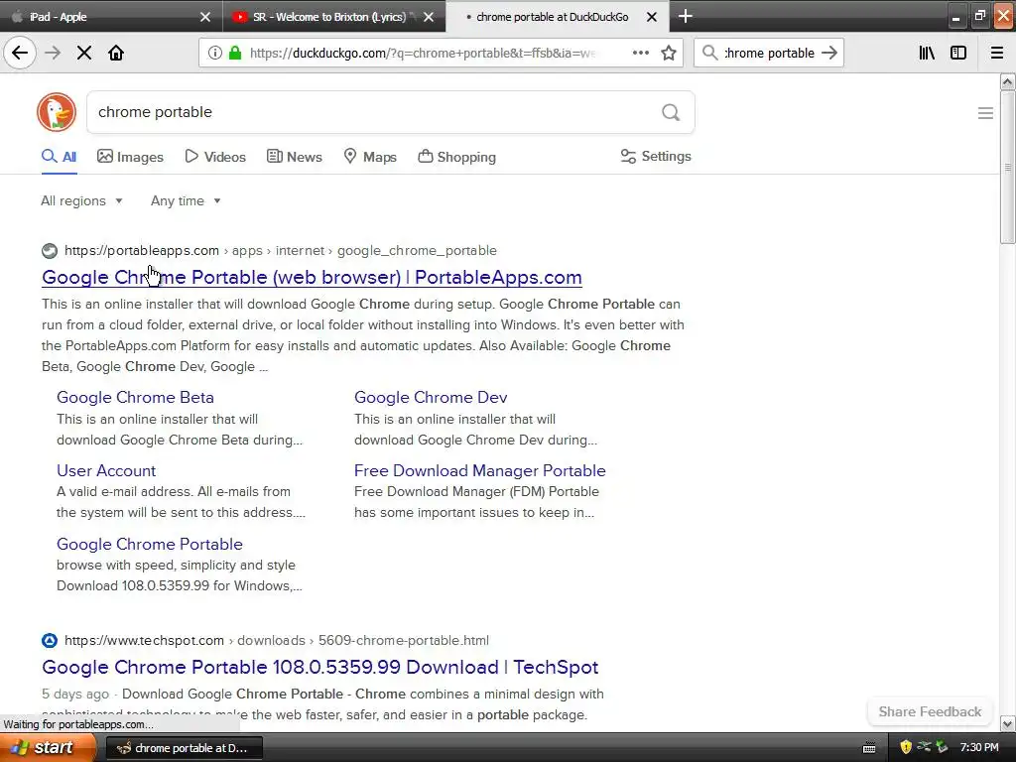The width and height of the screenshot is (1016, 762).
Task: Open Firefox hamburger application menu
Action: click(x=997, y=54)
